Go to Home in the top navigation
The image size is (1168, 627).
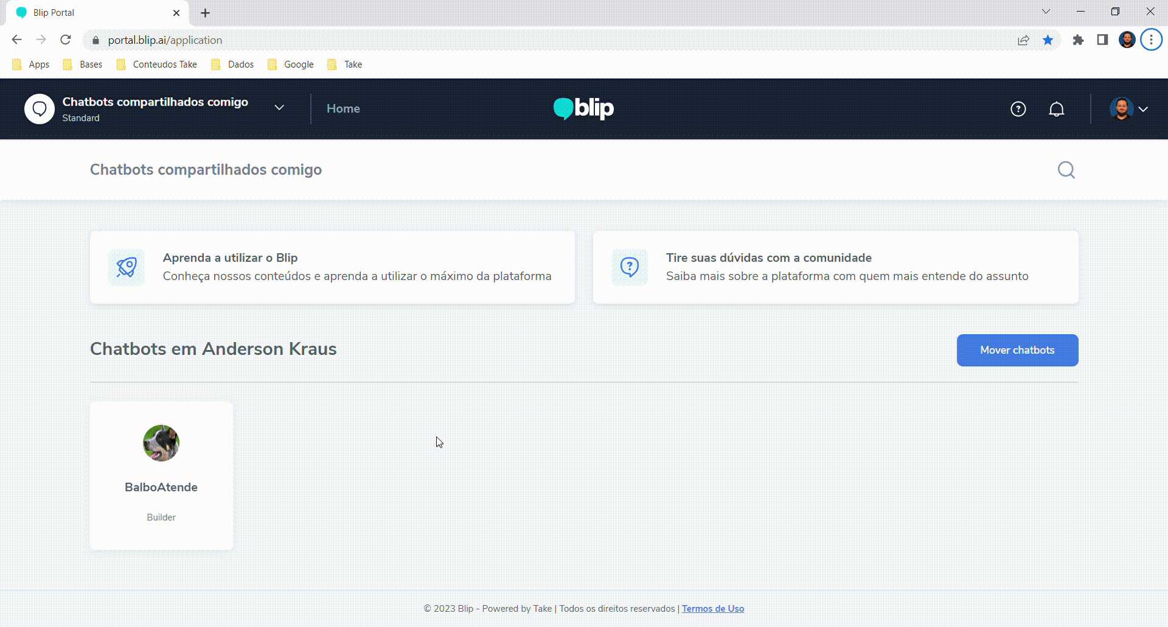[x=343, y=109]
